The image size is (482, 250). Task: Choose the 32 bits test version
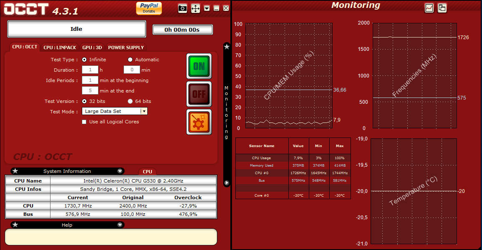84,101
